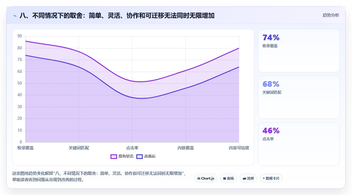Click the 50 y-axis value
Screen dimensions: 352x195
[20, 83]
